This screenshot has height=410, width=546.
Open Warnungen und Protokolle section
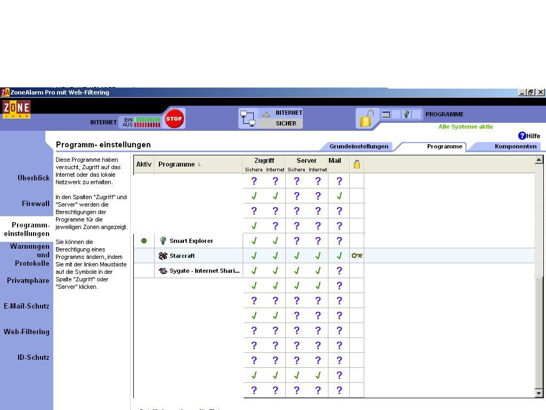coord(30,255)
